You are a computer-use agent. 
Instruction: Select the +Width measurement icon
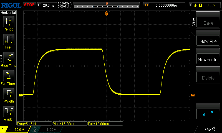point(9,94)
